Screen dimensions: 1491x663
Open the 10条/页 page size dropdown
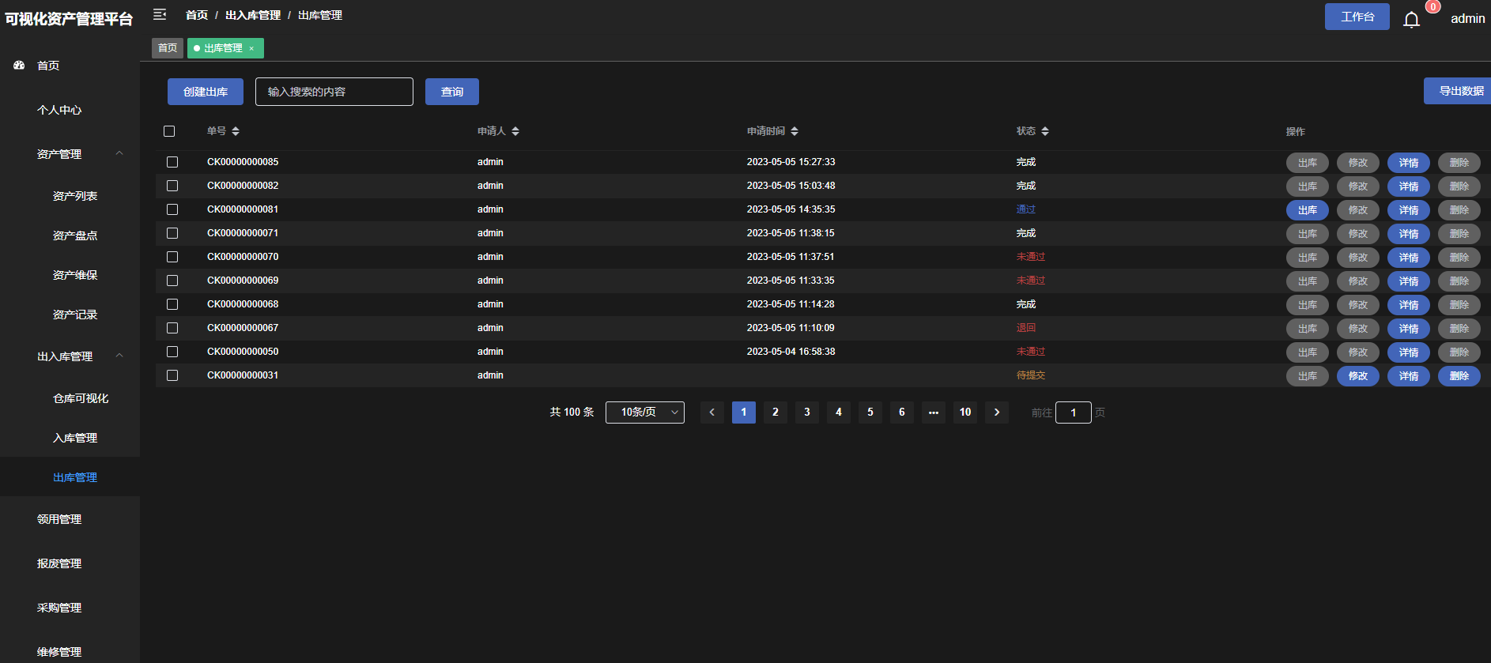[645, 412]
